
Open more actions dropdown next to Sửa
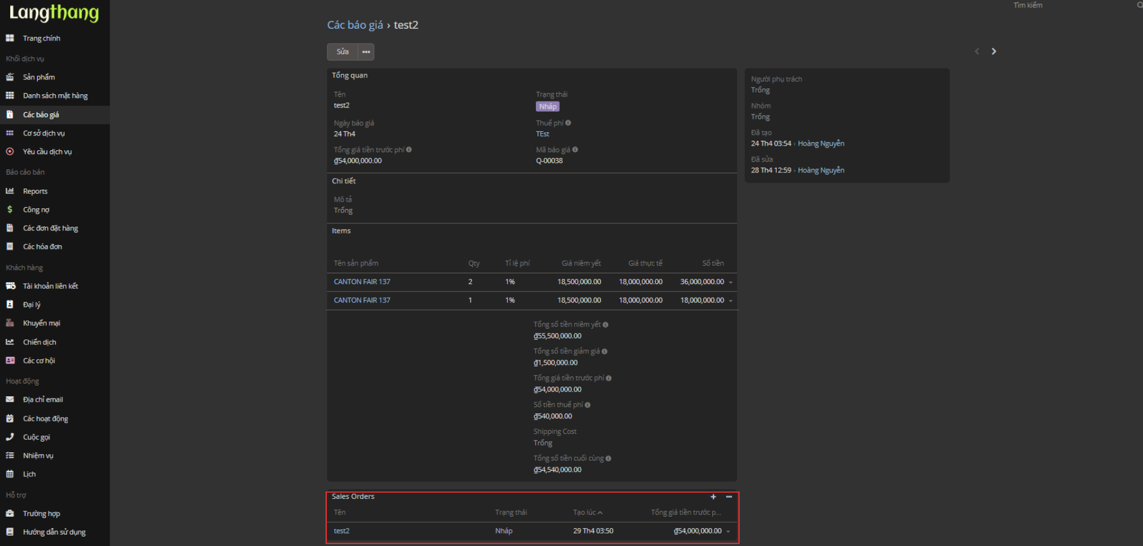point(366,52)
